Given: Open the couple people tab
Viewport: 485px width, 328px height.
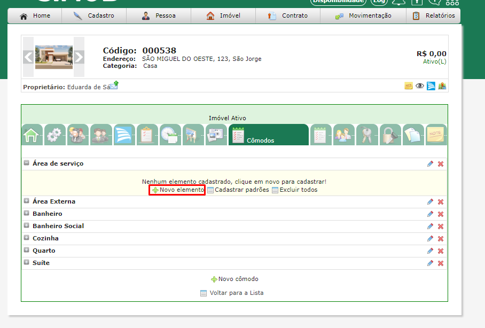Looking at the screenshot, I should 344,135.
